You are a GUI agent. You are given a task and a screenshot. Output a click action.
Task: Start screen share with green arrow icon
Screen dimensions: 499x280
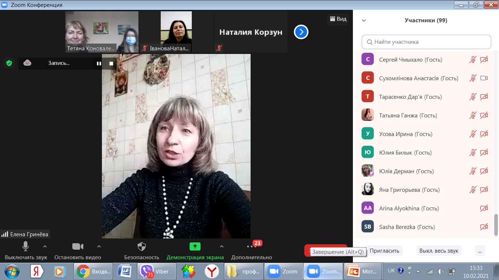[195, 247]
